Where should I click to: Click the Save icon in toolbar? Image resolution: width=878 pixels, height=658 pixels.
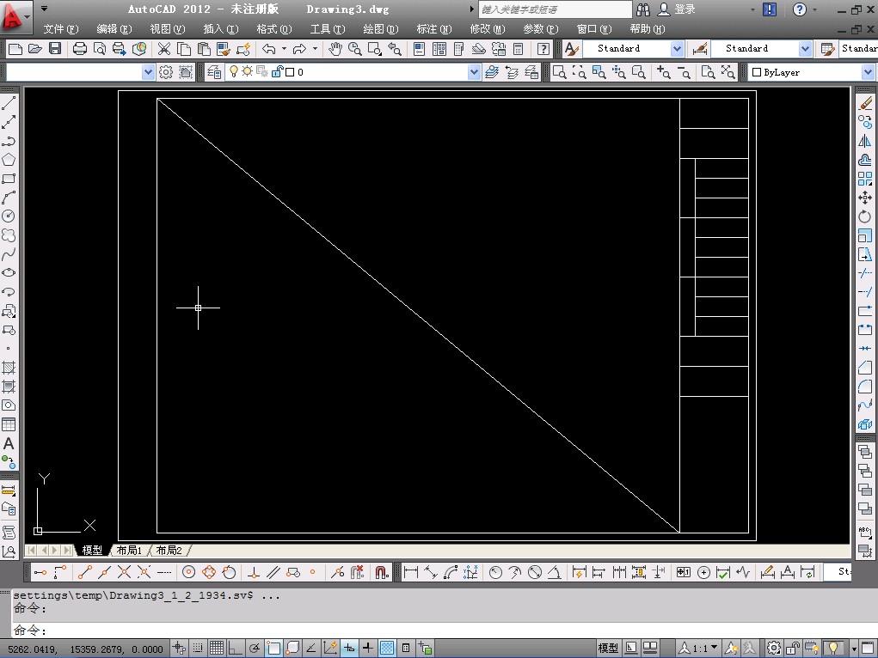(x=55, y=49)
